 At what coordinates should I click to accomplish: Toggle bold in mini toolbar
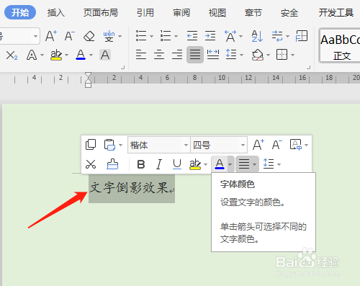pyautogui.click(x=141, y=164)
